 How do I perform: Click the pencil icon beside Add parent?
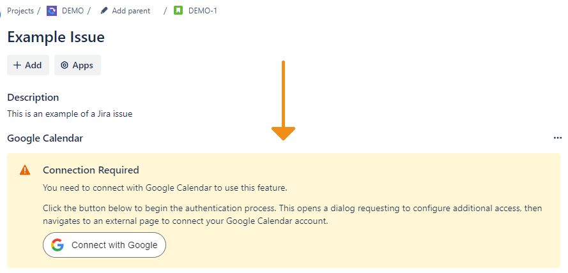[x=104, y=11]
